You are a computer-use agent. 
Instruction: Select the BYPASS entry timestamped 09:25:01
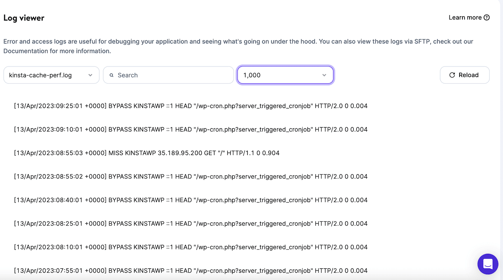[x=190, y=106]
